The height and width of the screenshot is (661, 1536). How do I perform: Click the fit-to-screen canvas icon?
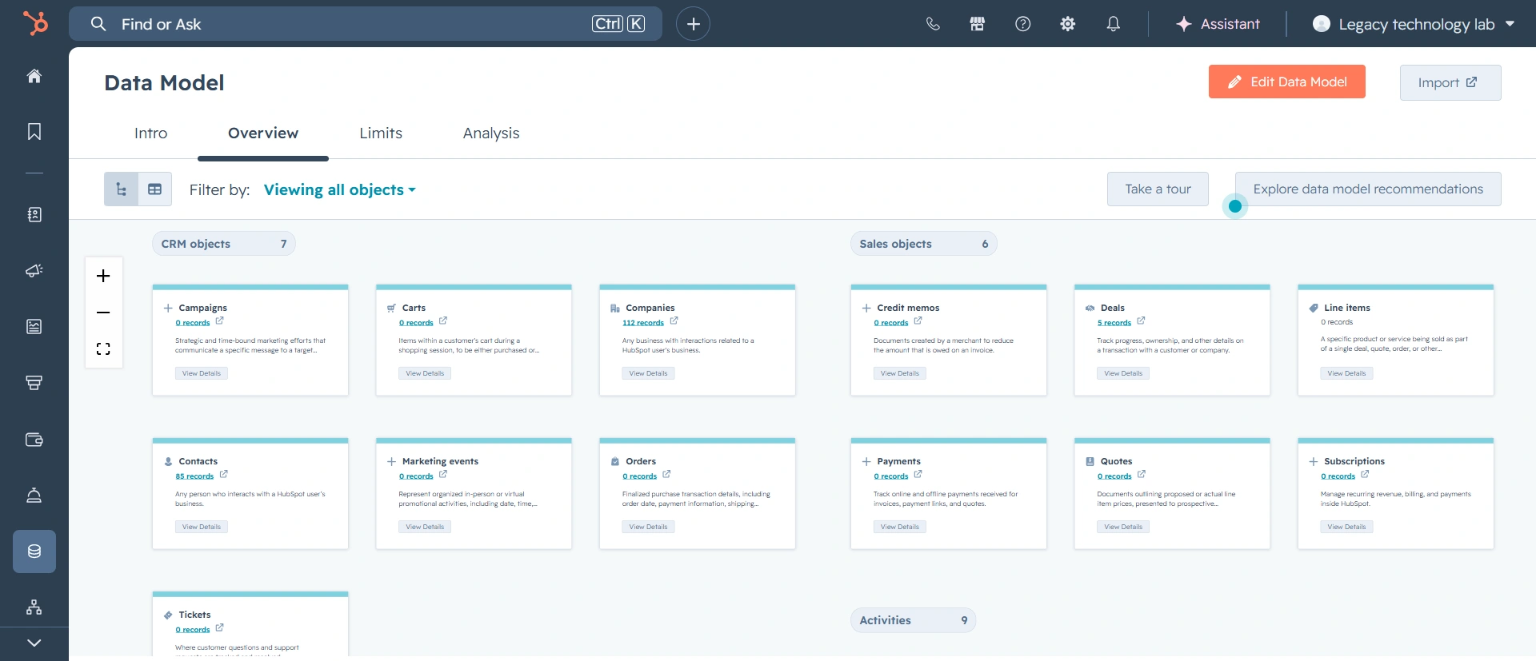103,349
